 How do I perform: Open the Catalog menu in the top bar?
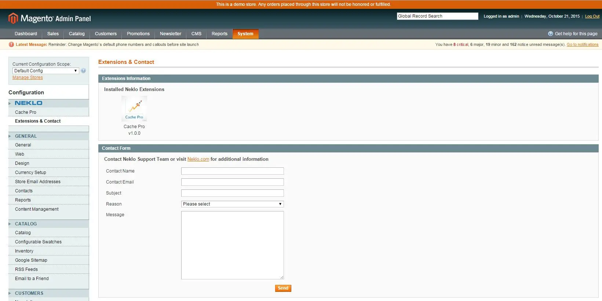[x=77, y=34]
